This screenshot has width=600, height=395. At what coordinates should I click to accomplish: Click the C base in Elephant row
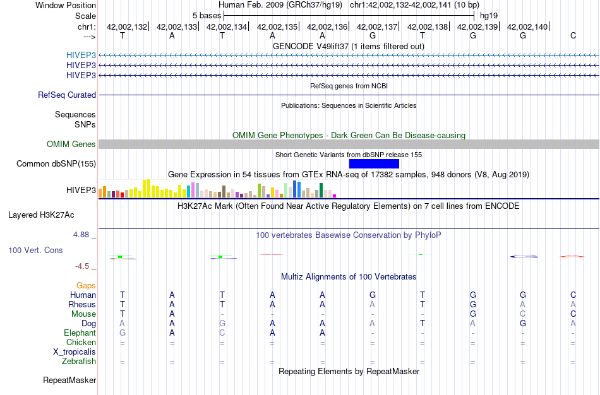(x=222, y=333)
